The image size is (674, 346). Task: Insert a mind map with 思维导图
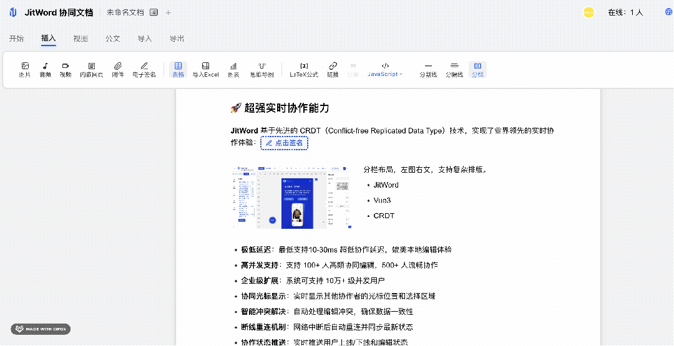click(261, 70)
